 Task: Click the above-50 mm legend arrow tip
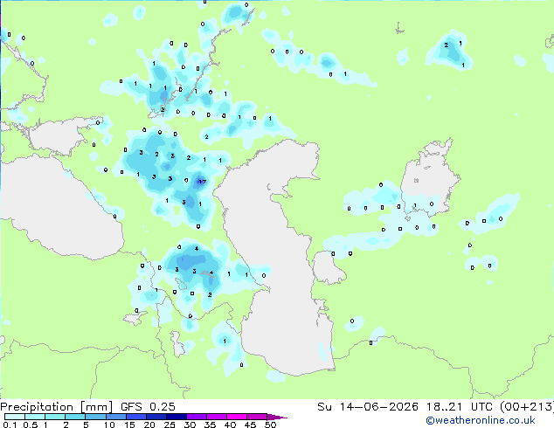tap(277, 417)
